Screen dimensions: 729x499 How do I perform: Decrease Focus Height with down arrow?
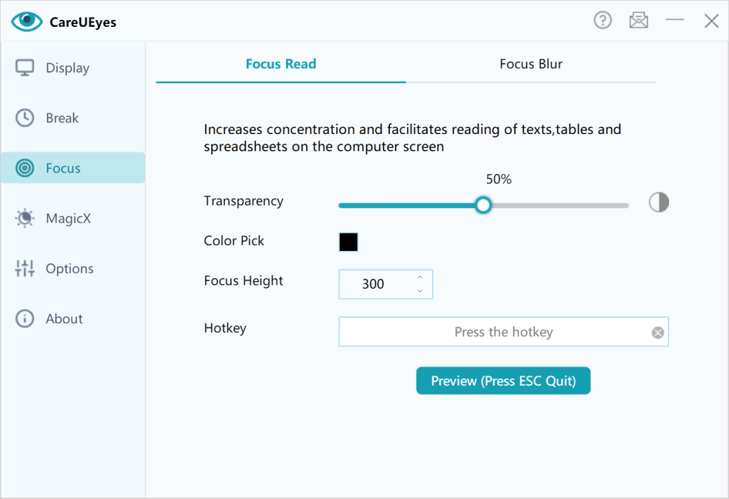click(420, 290)
